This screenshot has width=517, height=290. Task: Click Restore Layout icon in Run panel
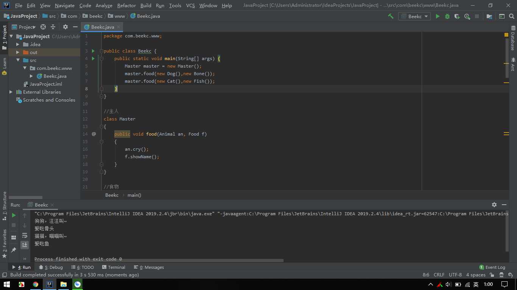coord(14,237)
